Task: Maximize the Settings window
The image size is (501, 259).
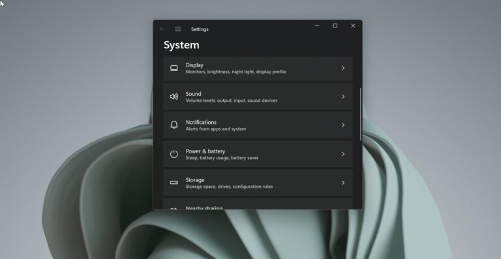Action: [335, 25]
